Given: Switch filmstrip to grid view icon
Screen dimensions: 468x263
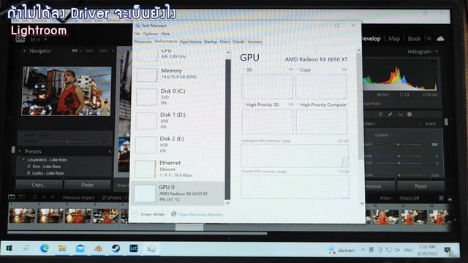Looking at the screenshot, I should (35, 197).
